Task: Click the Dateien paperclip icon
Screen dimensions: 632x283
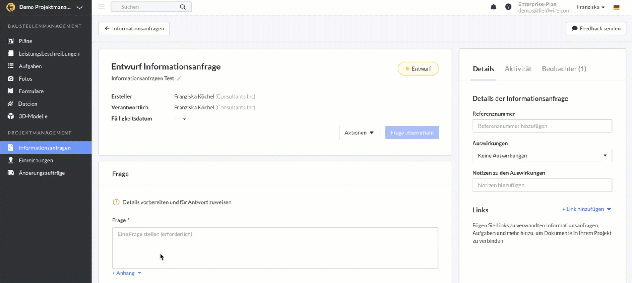Action: pyautogui.click(x=11, y=104)
